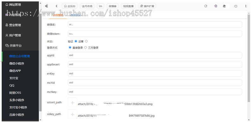
Task: Click the power logout icon
Action: pyautogui.click(x=236, y=6)
